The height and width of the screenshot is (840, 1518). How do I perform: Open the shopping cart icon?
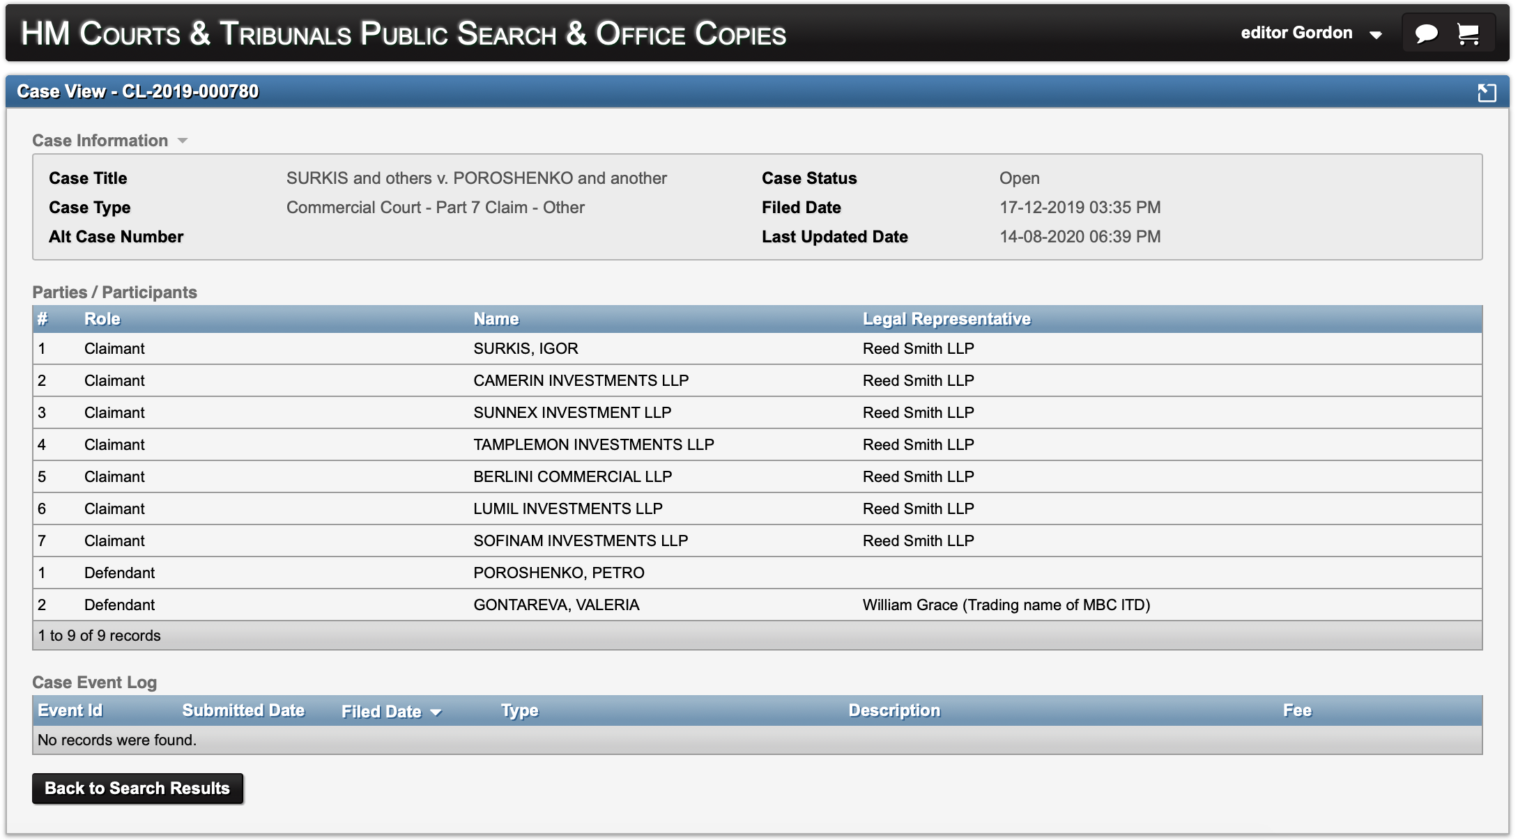coord(1469,33)
